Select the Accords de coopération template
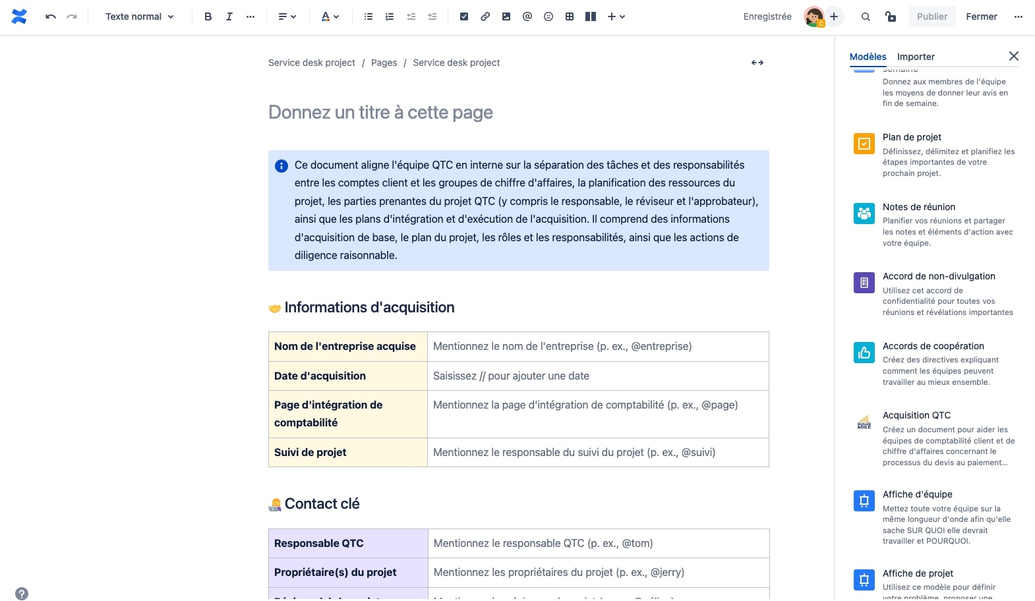This screenshot has width=1035, height=601. pos(935,364)
